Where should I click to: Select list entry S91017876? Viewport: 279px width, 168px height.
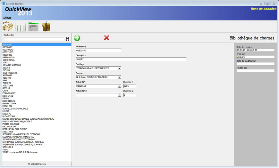37,132
